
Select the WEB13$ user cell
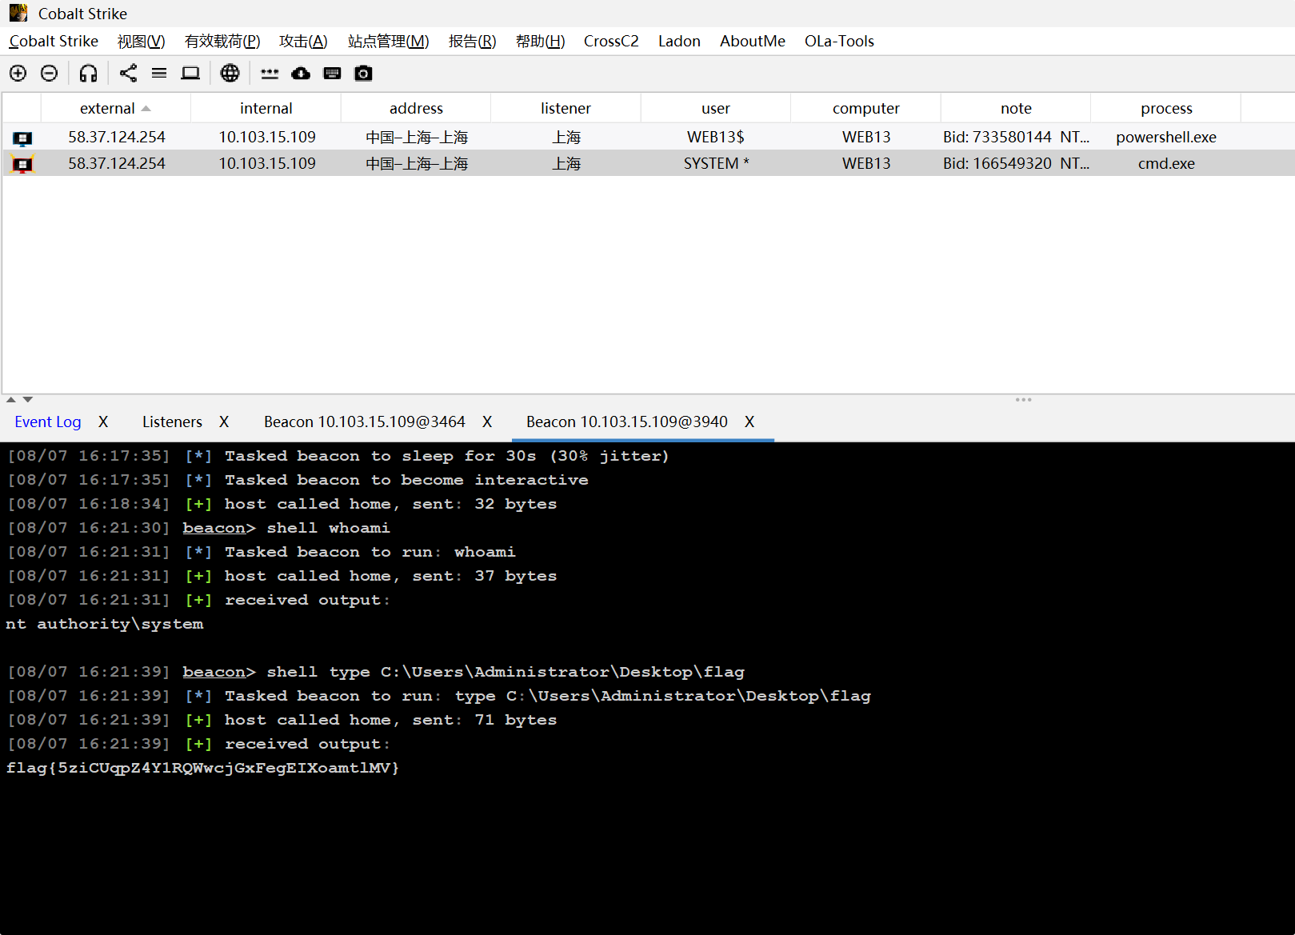(716, 137)
